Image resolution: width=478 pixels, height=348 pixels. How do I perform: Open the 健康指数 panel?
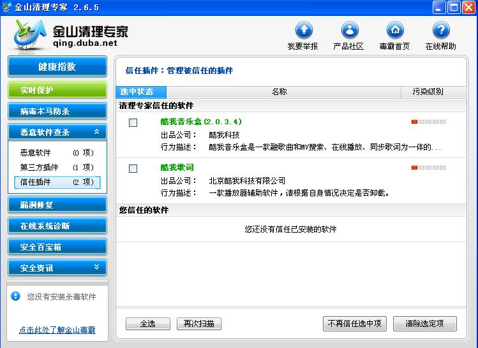coord(57,66)
